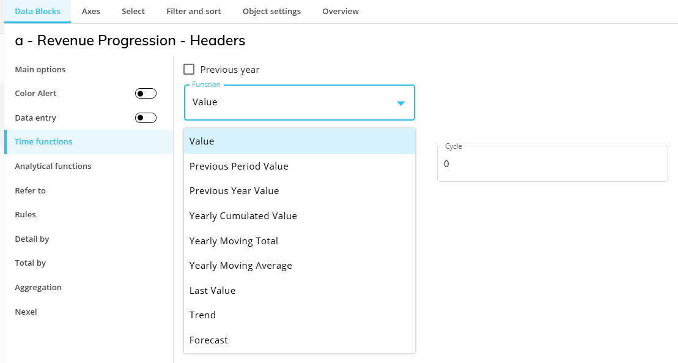Check the Previous year checkbox
The width and height of the screenshot is (678, 363).
tap(190, 70)
